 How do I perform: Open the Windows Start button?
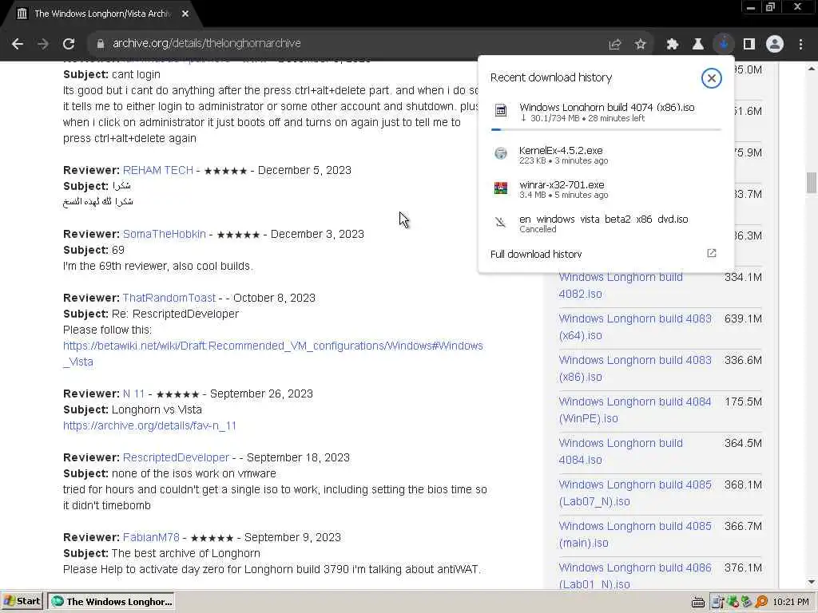[22, 602]
